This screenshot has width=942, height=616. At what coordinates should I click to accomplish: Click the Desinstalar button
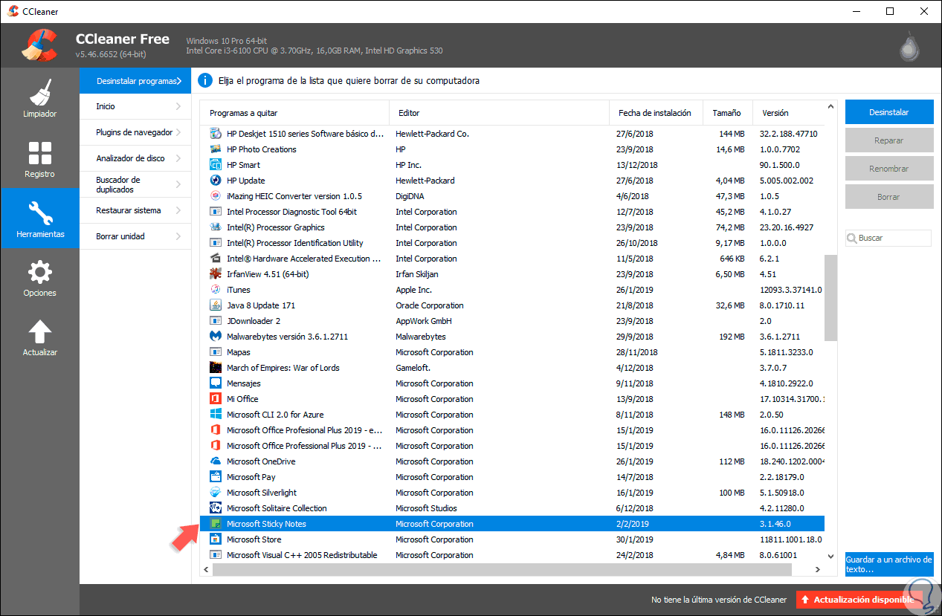click(889, 112)
